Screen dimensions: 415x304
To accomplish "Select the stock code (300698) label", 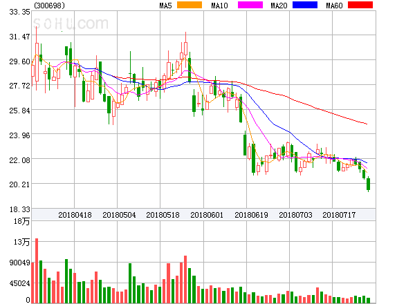I will click(x=49, y=6).
